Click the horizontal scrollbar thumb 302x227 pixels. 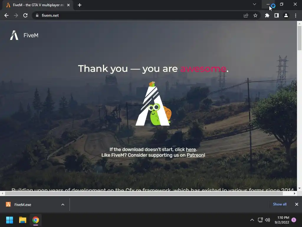(144, 193)
